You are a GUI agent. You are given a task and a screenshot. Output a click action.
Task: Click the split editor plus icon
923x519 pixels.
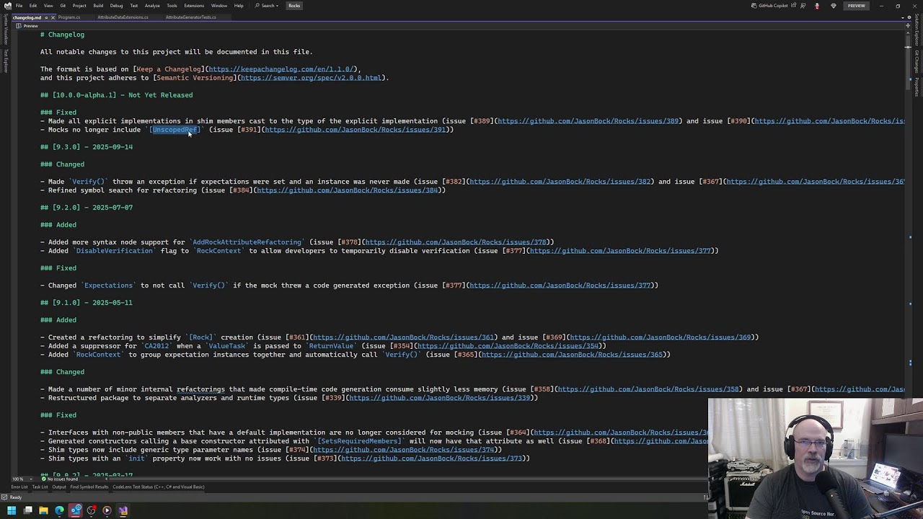click(908, 25)
